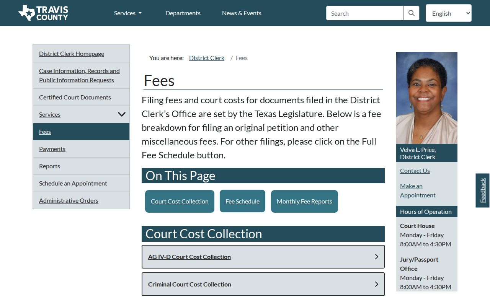Go to the Departments page
This screenshot has width=490, height=306.
click(x=183, y=13)
